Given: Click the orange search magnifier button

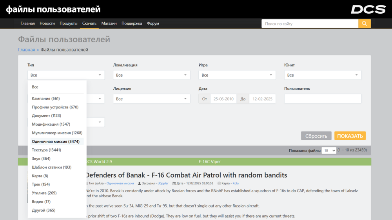Looking at the screenshot, I should (x=364, y=23).
